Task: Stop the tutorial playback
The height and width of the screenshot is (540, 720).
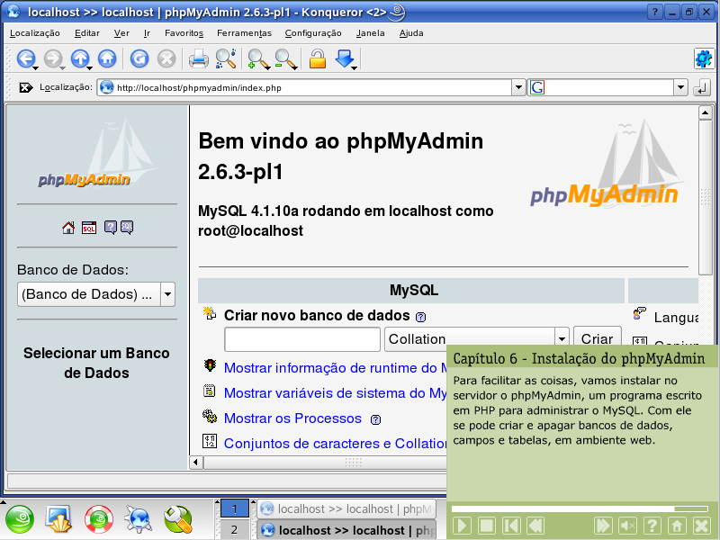Action: point(487,526)
